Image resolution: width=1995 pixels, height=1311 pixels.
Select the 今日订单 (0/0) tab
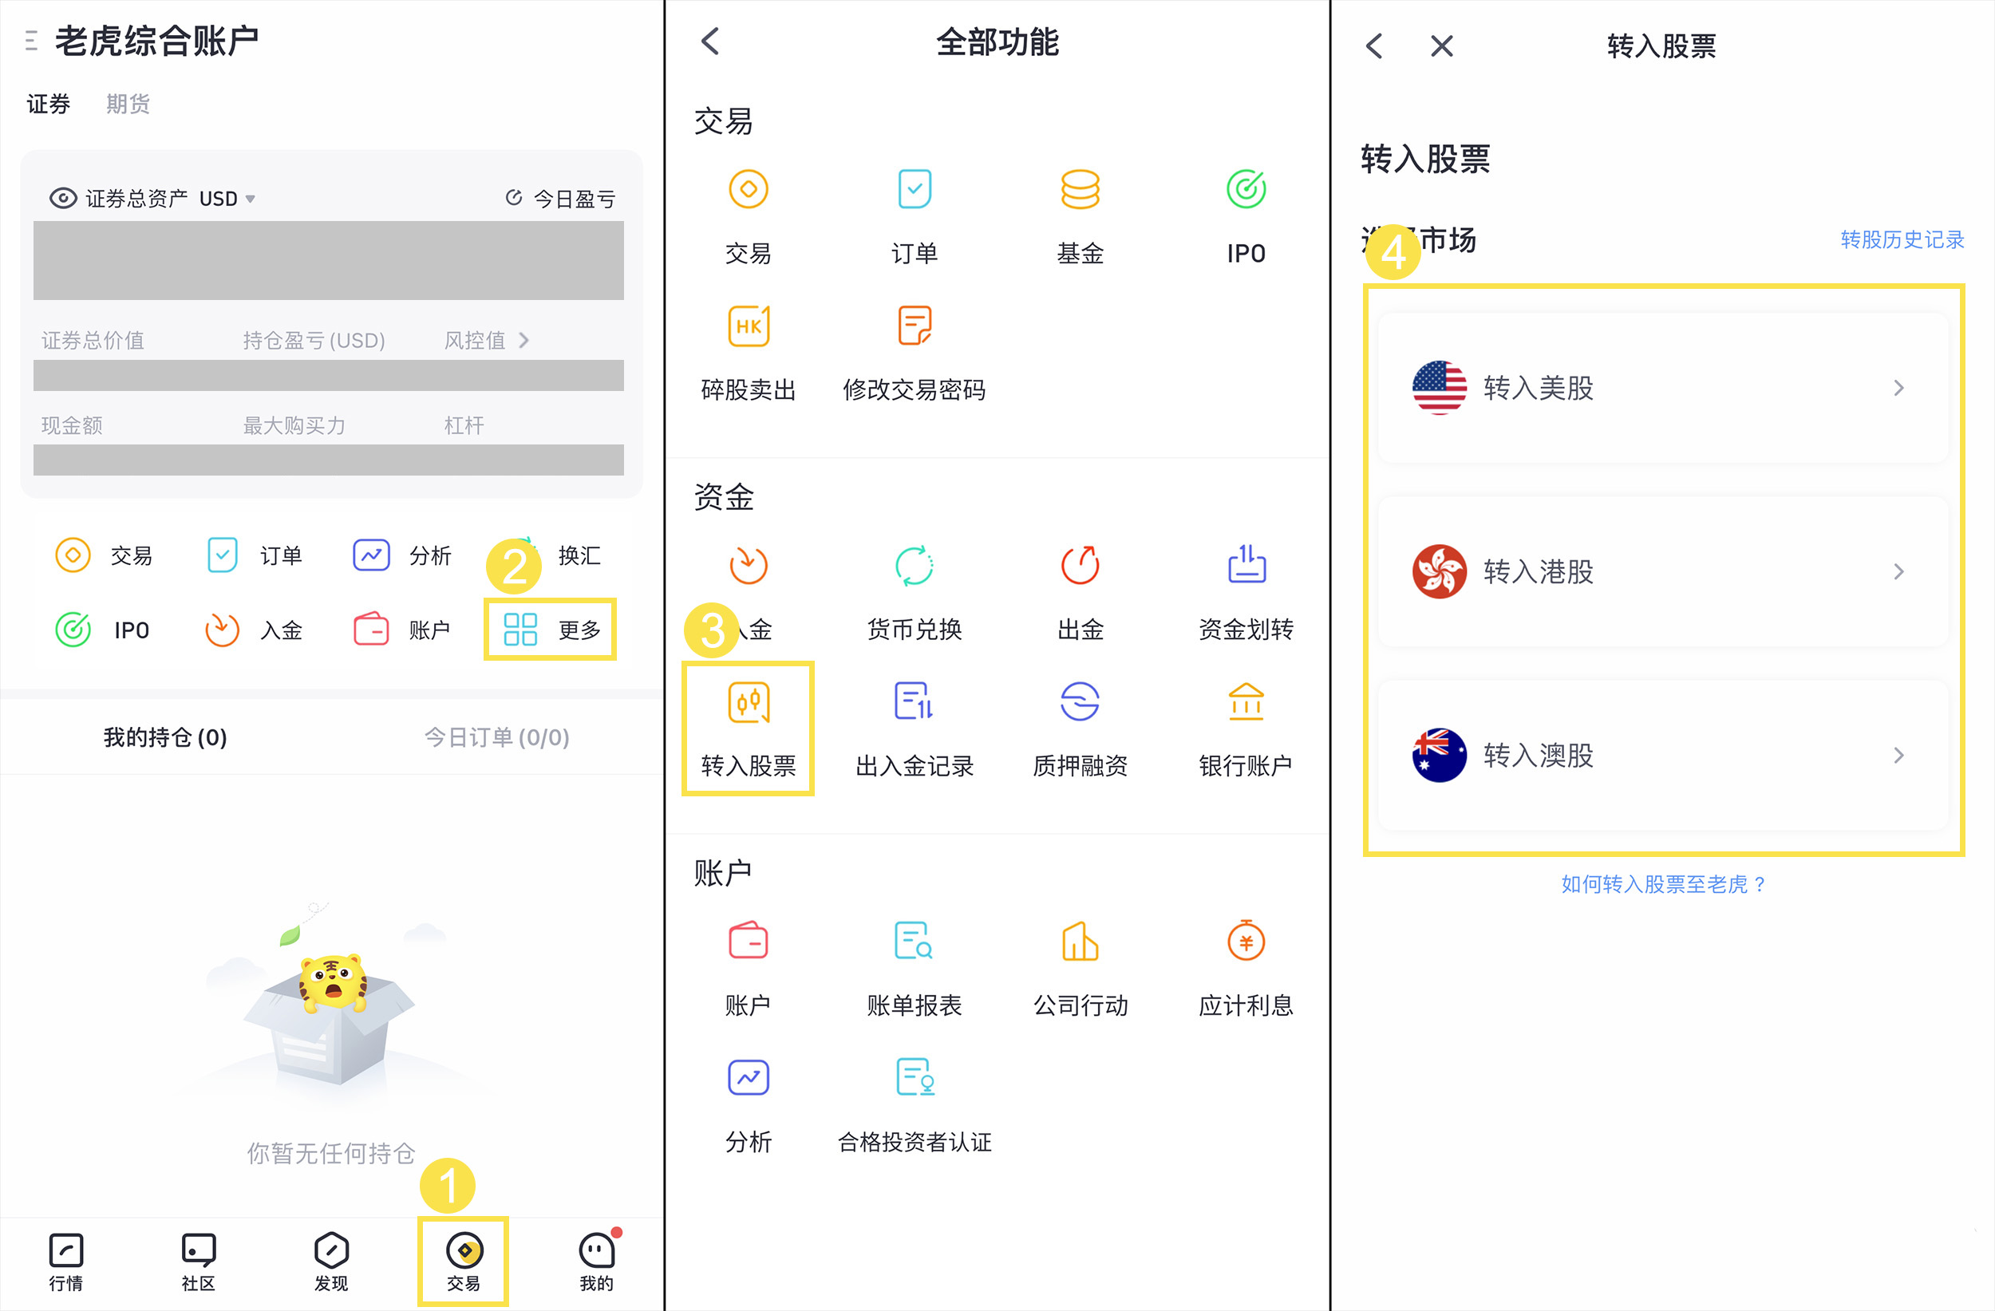pyautogui.click(x=497, y=736)
